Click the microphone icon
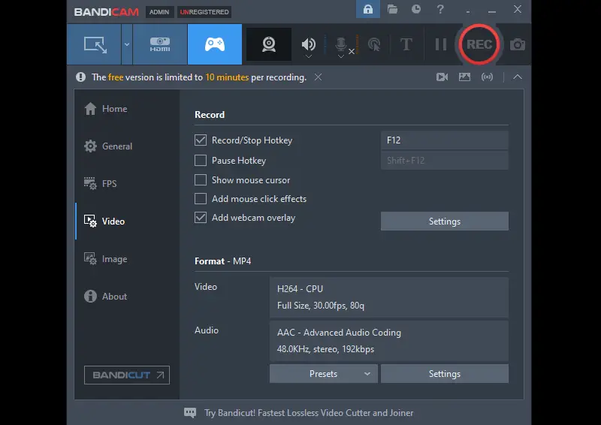Image resolution: width=601 pixels, height=425 pixels. click(x=340, y=44)
